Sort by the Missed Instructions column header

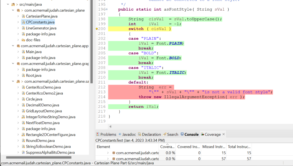coord(214,147)
